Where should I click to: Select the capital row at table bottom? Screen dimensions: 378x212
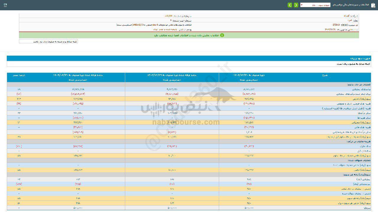pos(367,208)
